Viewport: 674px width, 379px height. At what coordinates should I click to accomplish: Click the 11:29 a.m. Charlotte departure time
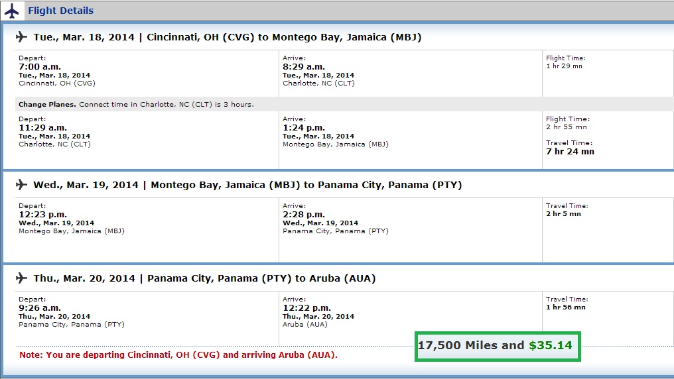[43, 128]
